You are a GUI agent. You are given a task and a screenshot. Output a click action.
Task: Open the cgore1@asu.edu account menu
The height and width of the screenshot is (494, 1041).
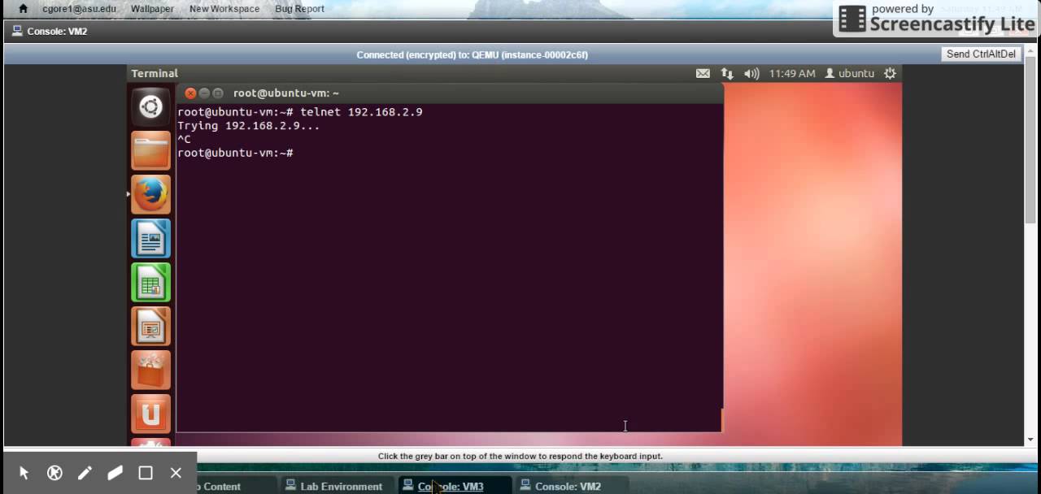[79, 9]
